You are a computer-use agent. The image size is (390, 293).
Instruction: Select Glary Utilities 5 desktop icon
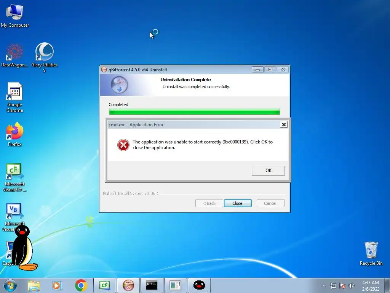[x=44, y=58]
